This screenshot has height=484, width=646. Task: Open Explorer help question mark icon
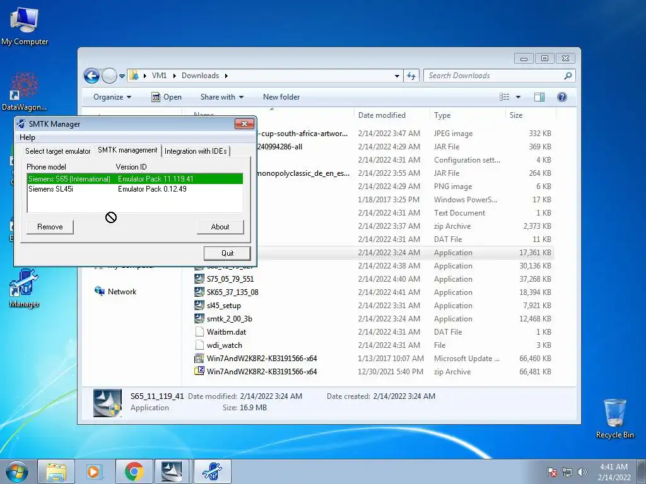coord(562,97)
